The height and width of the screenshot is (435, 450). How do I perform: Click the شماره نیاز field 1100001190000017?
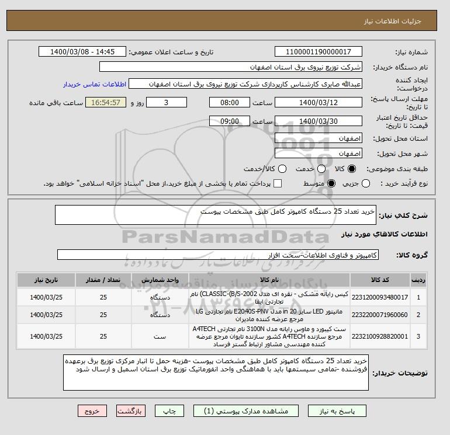[319, 51]
